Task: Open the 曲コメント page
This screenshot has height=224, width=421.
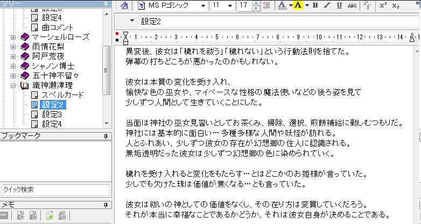Action: click(x=58, y=27)
